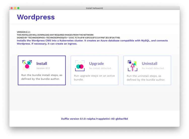Click the uppercase 'VERSION 0.1.1' line
The height and width of the screenshot is (139, 189).
click(24, 32)
